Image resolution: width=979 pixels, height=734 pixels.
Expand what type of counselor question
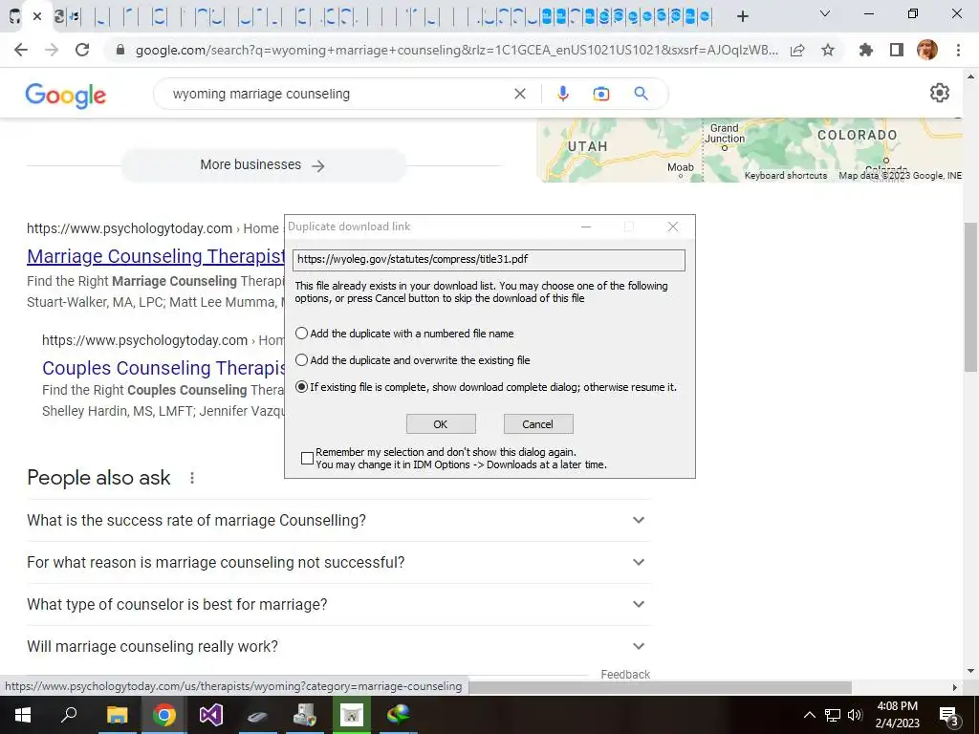(x=339, y=604)
